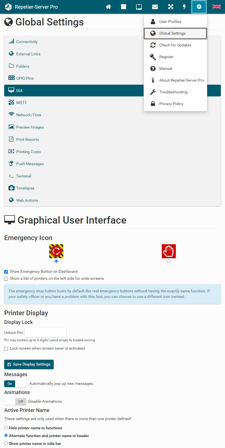This screenshot has height=448, width=225.
Task: Toggle the Disable Animations switch
Action: pos(15,402)
